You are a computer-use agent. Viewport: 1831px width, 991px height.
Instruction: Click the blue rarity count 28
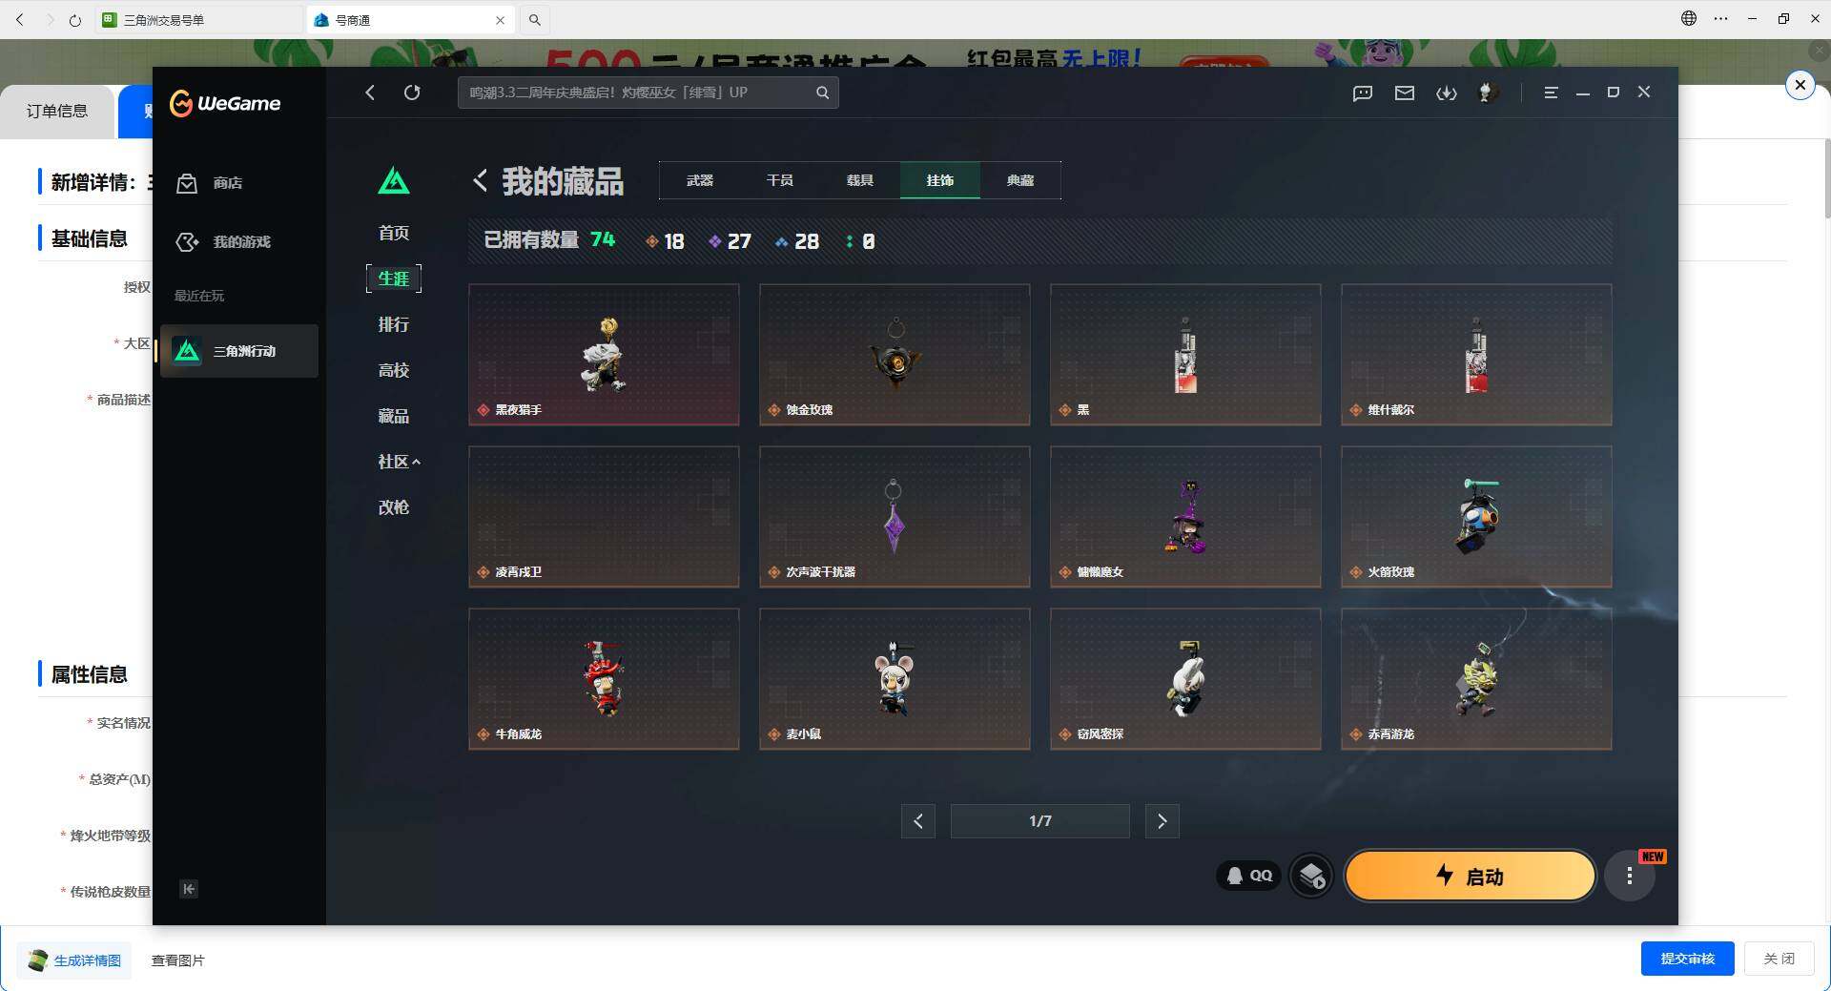[797, 241]
